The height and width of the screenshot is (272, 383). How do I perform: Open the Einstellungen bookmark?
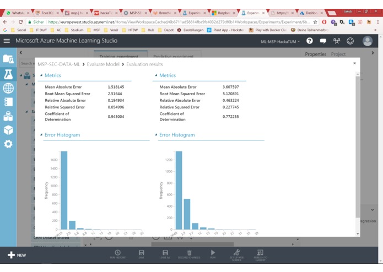pyautogui.click(x=190, y=30)
